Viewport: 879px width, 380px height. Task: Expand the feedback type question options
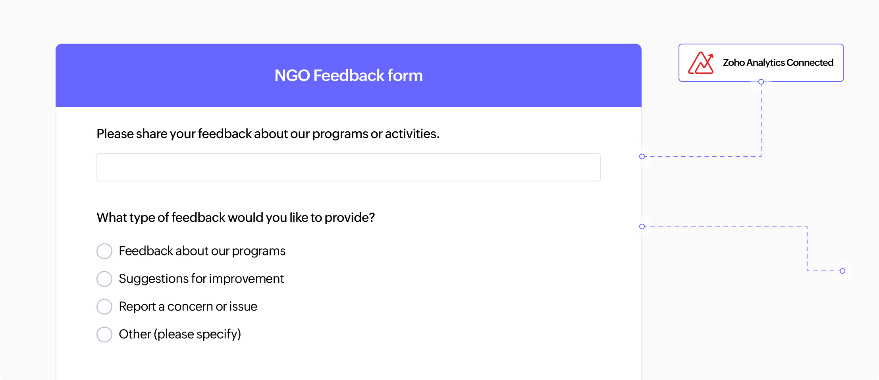click(236, 217)
